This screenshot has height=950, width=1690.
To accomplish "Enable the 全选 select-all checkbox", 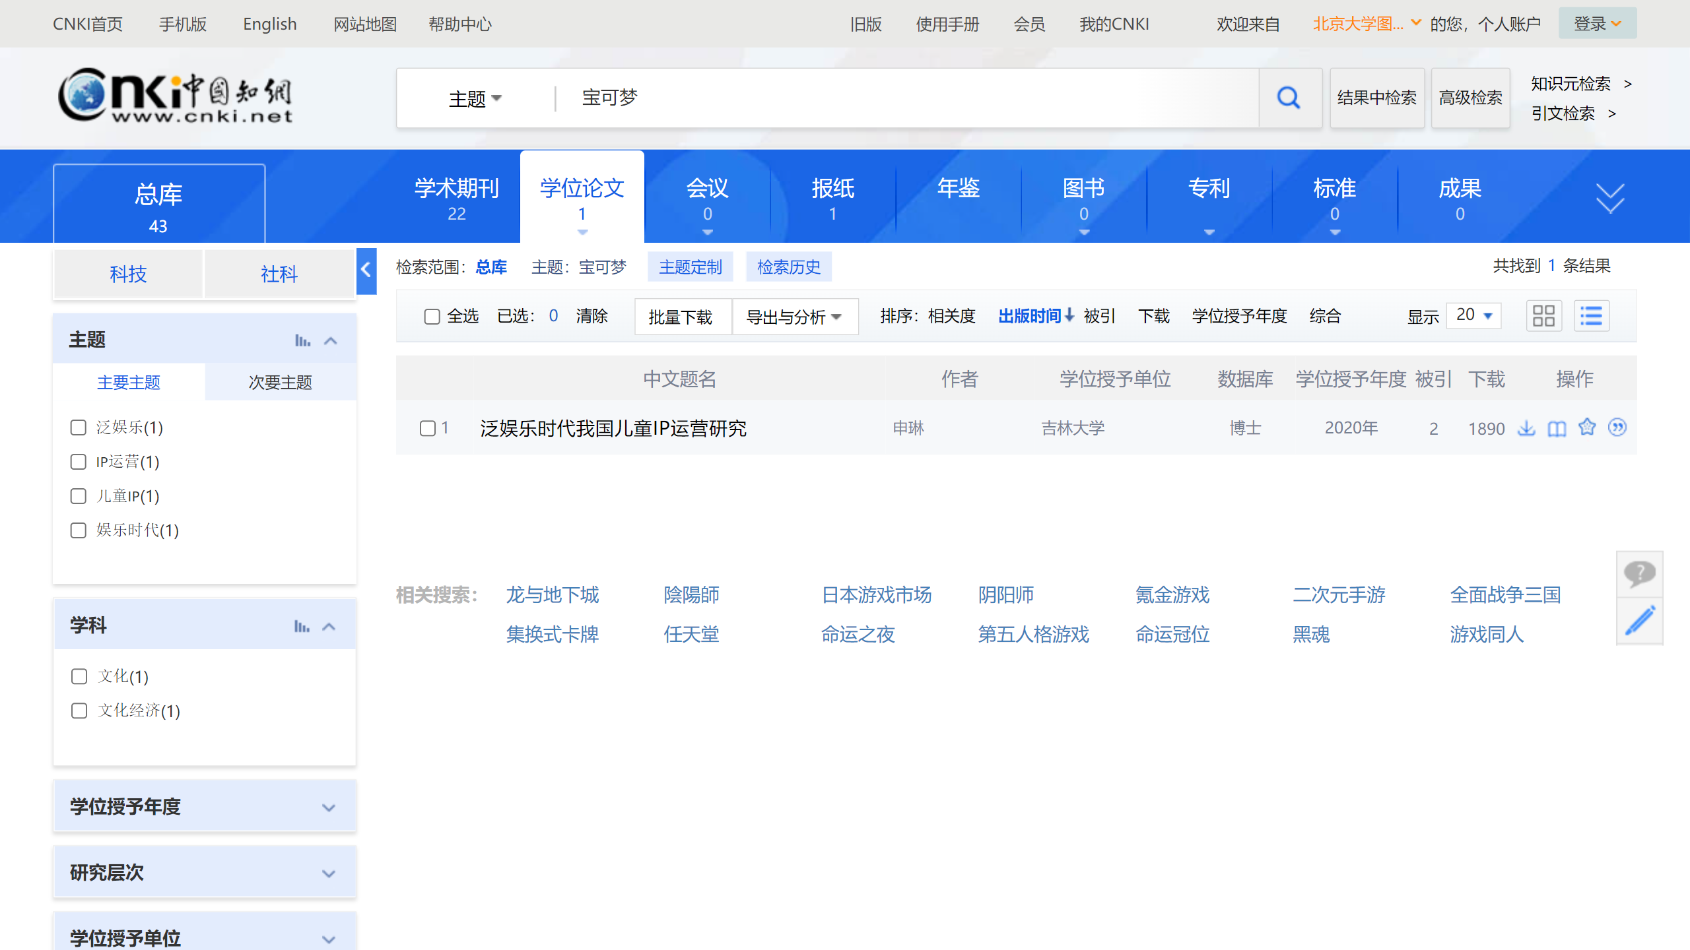I will (x=432, y=317).
